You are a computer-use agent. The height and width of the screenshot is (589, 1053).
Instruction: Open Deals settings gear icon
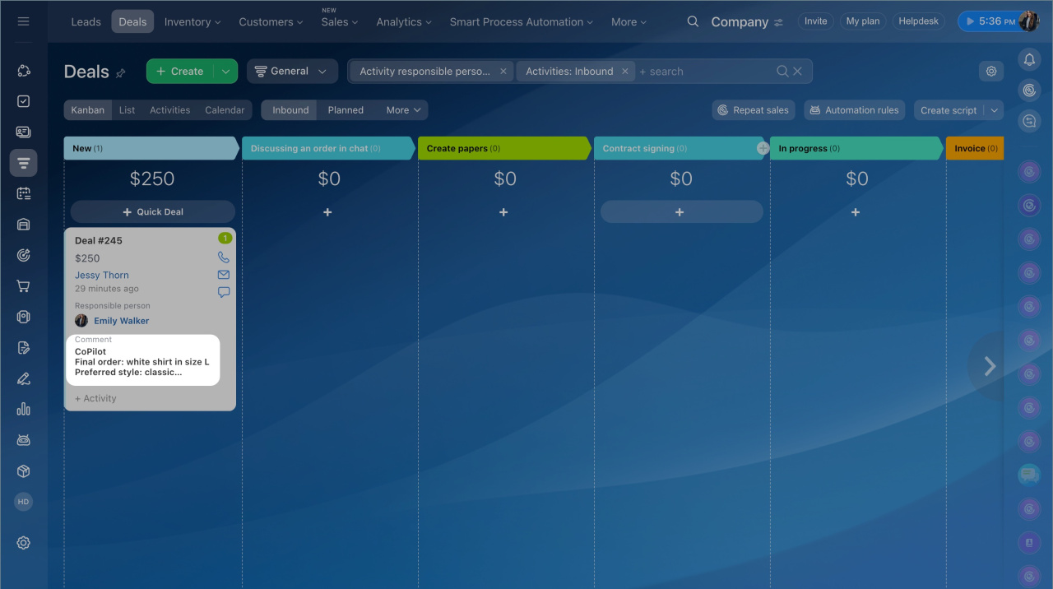990,72
